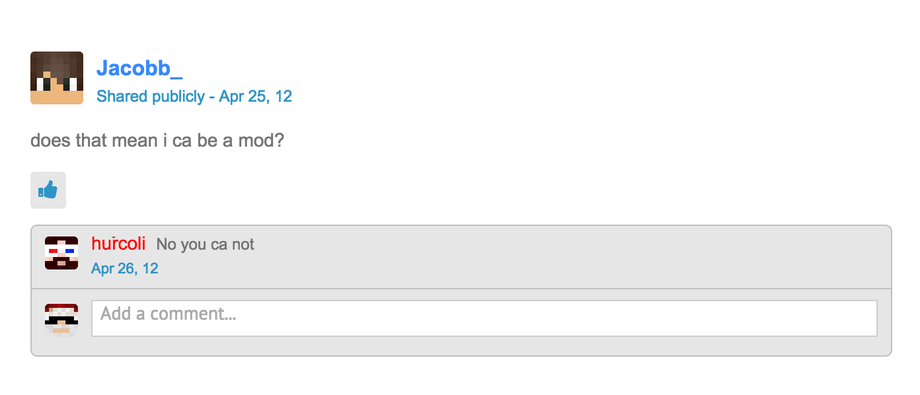Click the word "publicly" under Jacobb_'s name
The width and height of the screenshot is (920, 395).
tap(178, 97)
